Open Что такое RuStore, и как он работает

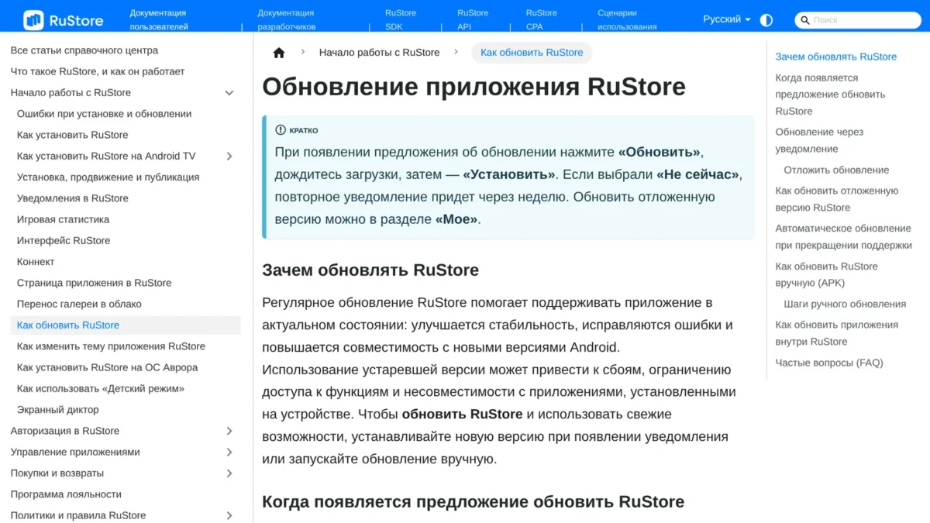[98, 71]
